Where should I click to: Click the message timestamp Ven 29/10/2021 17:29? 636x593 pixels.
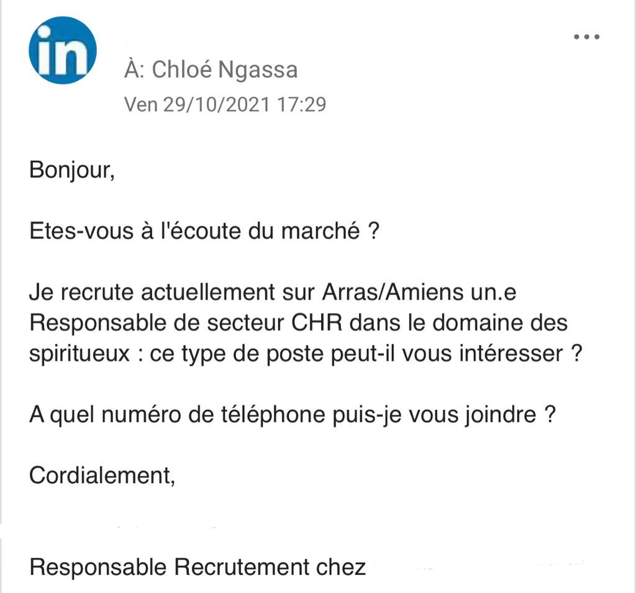click(225, 104)
